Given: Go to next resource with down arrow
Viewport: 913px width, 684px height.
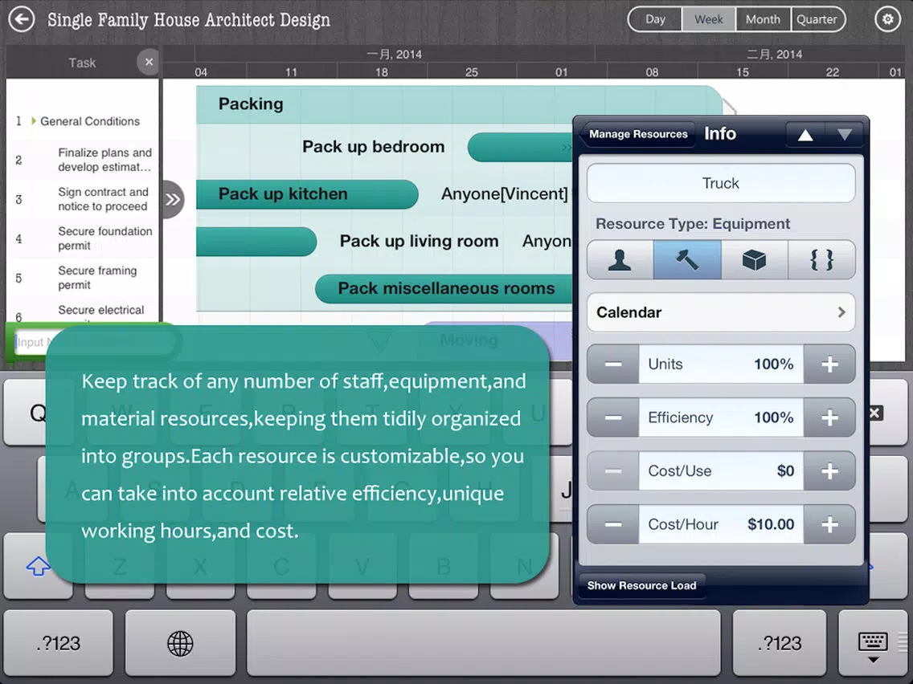Looking at the screenshot, I should click(845, 135).
